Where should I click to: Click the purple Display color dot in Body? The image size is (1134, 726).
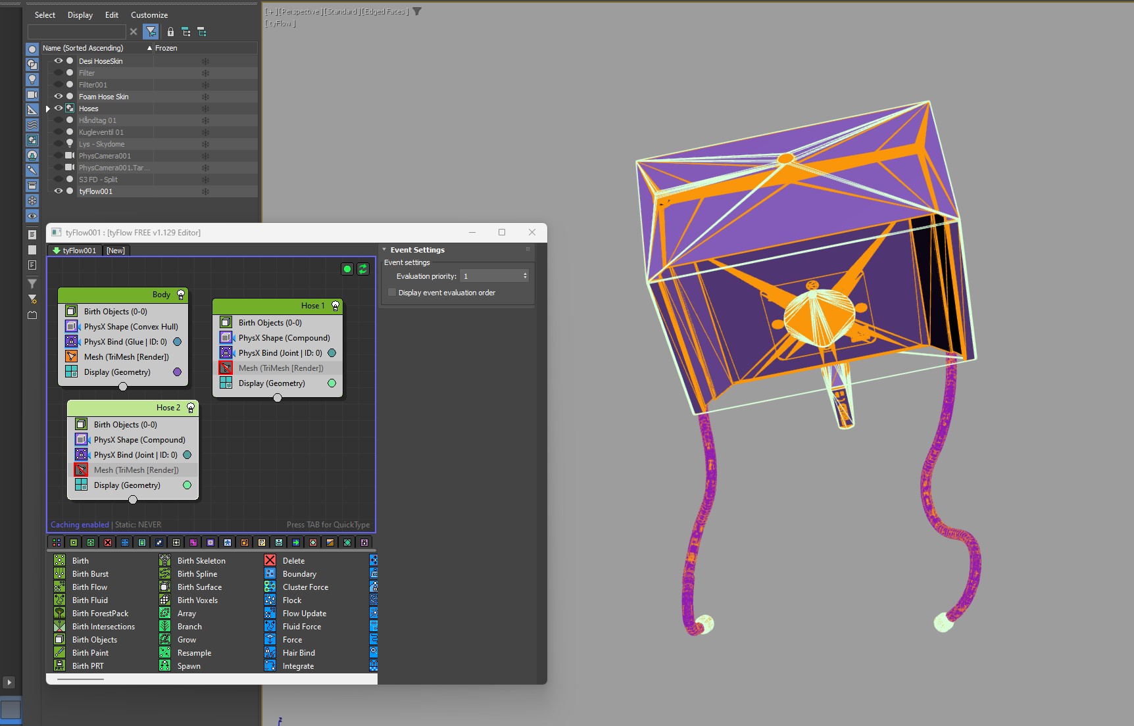point(177,372)
